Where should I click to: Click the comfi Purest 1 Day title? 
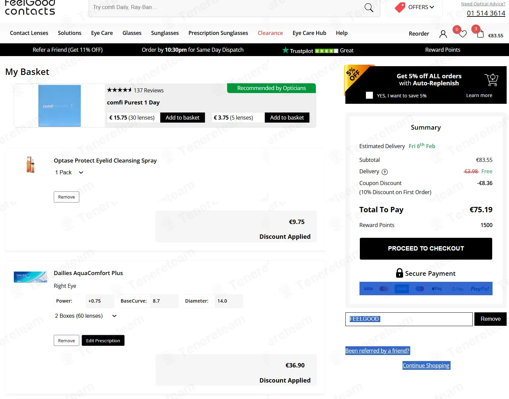pos(133,102)
